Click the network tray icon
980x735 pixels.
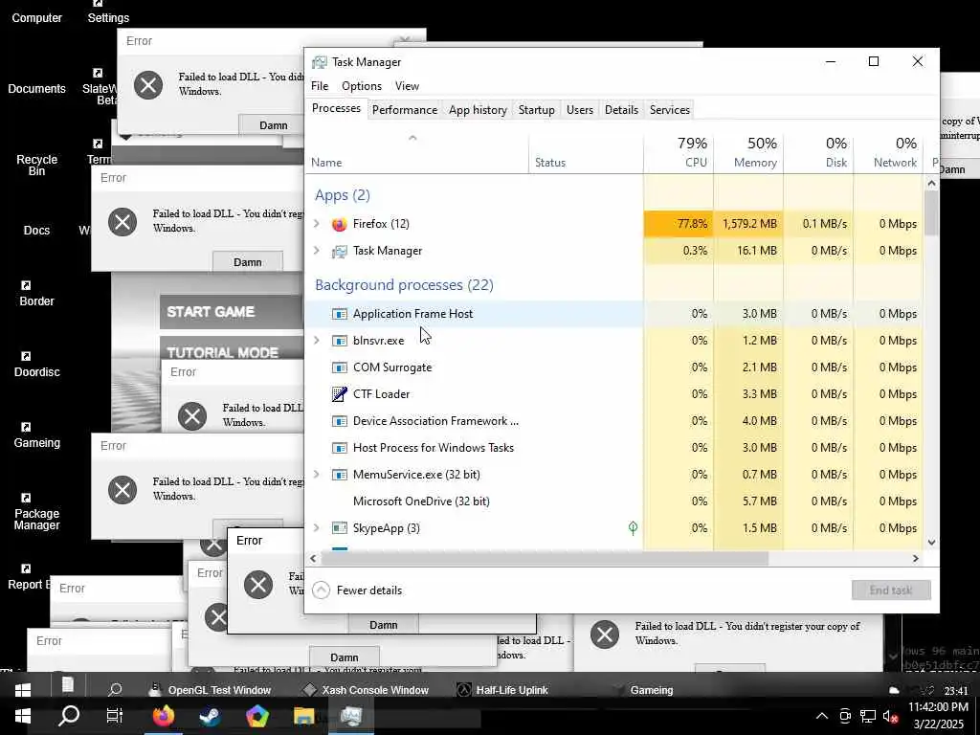coord(867,716)
